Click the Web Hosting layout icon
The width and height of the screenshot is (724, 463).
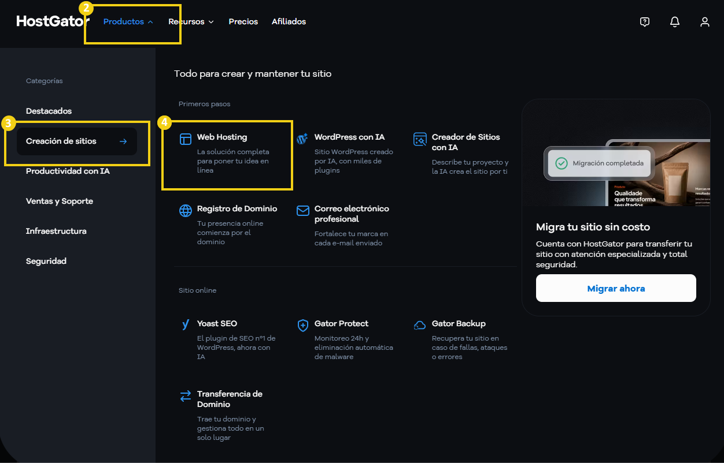pyautogui.click(x=185, y=139)
